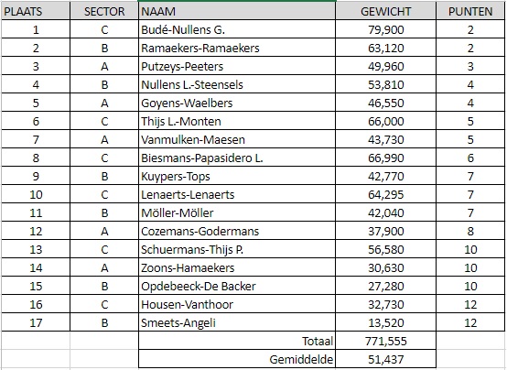Viewport: 507px width, 370px height.
Task: Select the Gemiddelde value 51,437
Action: pos(386,359)
